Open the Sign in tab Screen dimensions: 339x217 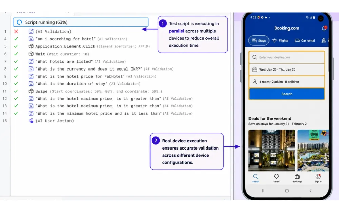click(x=318, y=178)
